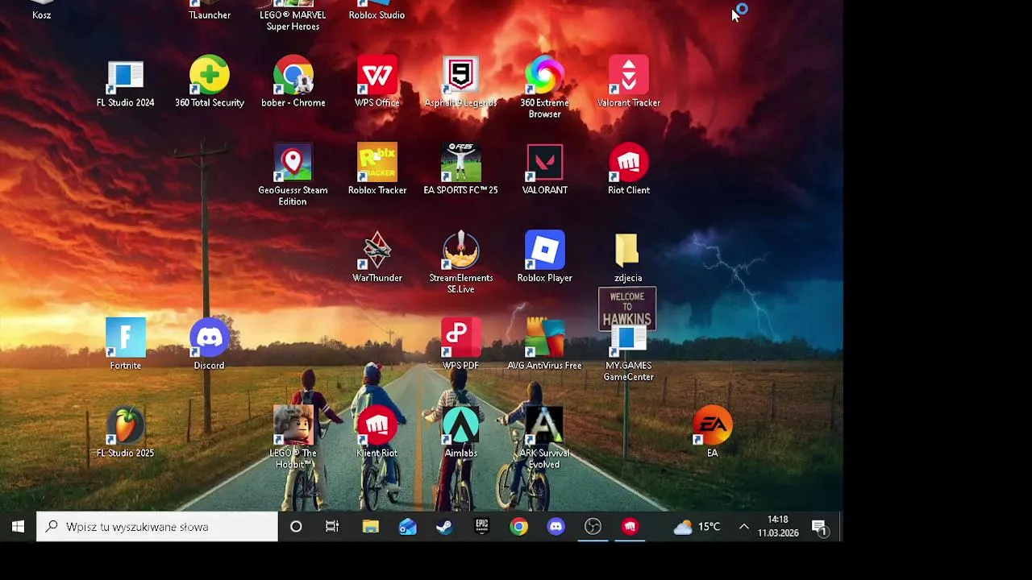
Task: Open bober - Chrome shortcut
Action: coord(293,83)
